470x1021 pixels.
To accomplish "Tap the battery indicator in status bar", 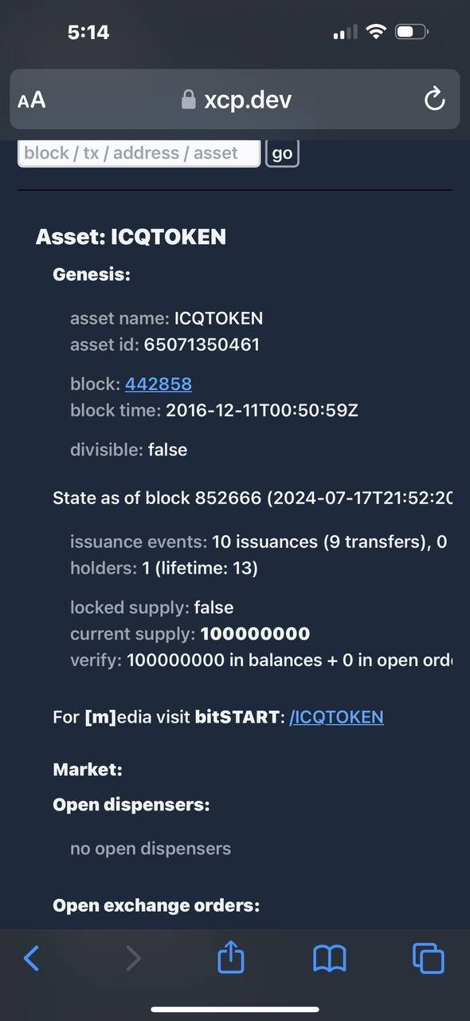I will [x=412, y=33].
